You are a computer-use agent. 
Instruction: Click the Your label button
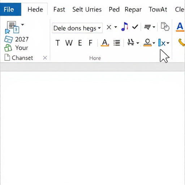pos(22,48)
